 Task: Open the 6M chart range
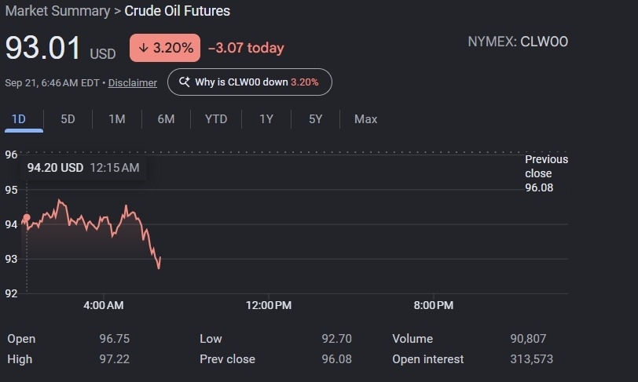pyautogui.click(x=166, y=119)
